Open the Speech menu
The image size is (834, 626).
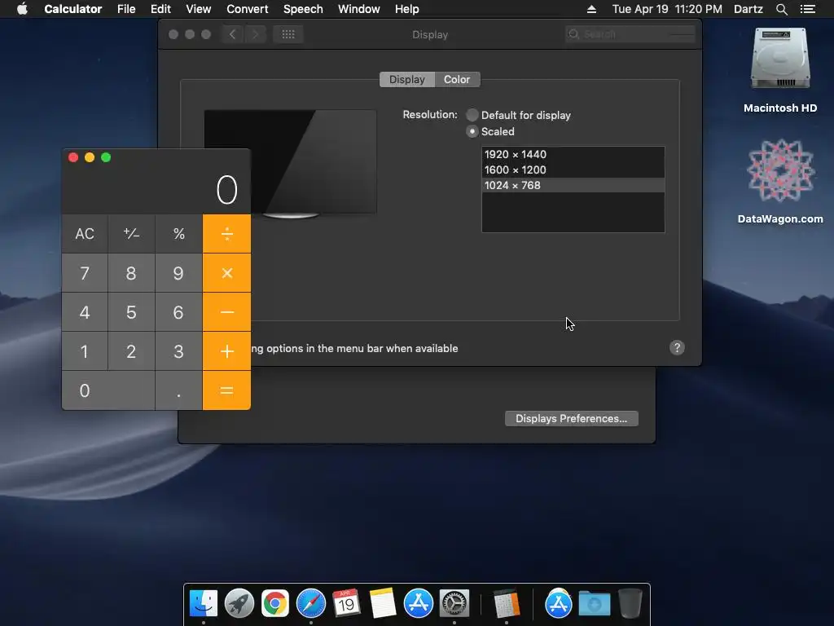(x=303, y=9)
